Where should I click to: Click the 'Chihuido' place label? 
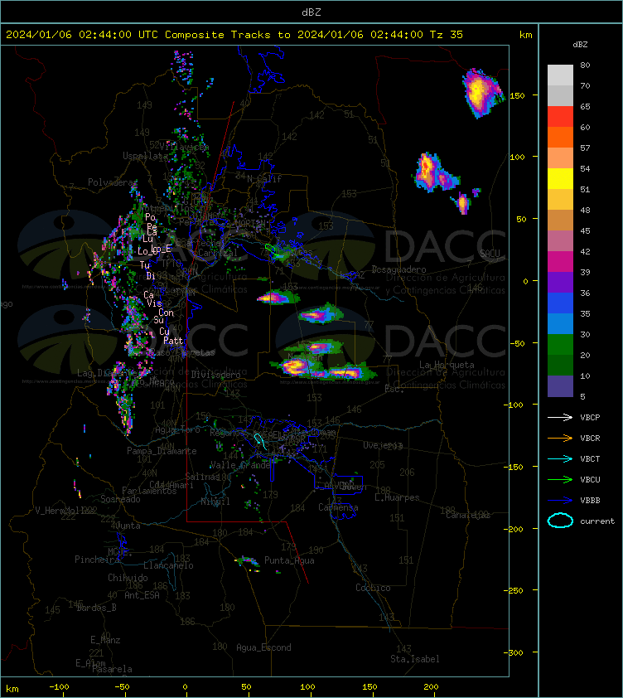point(128,577)
